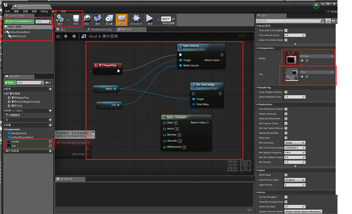Screen dimensions: 352x214
Task: Switch to the Viewport tab
Action: tap(70, 29)
